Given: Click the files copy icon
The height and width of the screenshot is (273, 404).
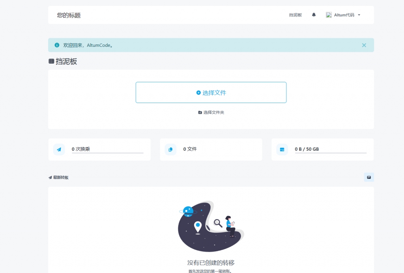Looking at the screenshot, I should [170, 149].
